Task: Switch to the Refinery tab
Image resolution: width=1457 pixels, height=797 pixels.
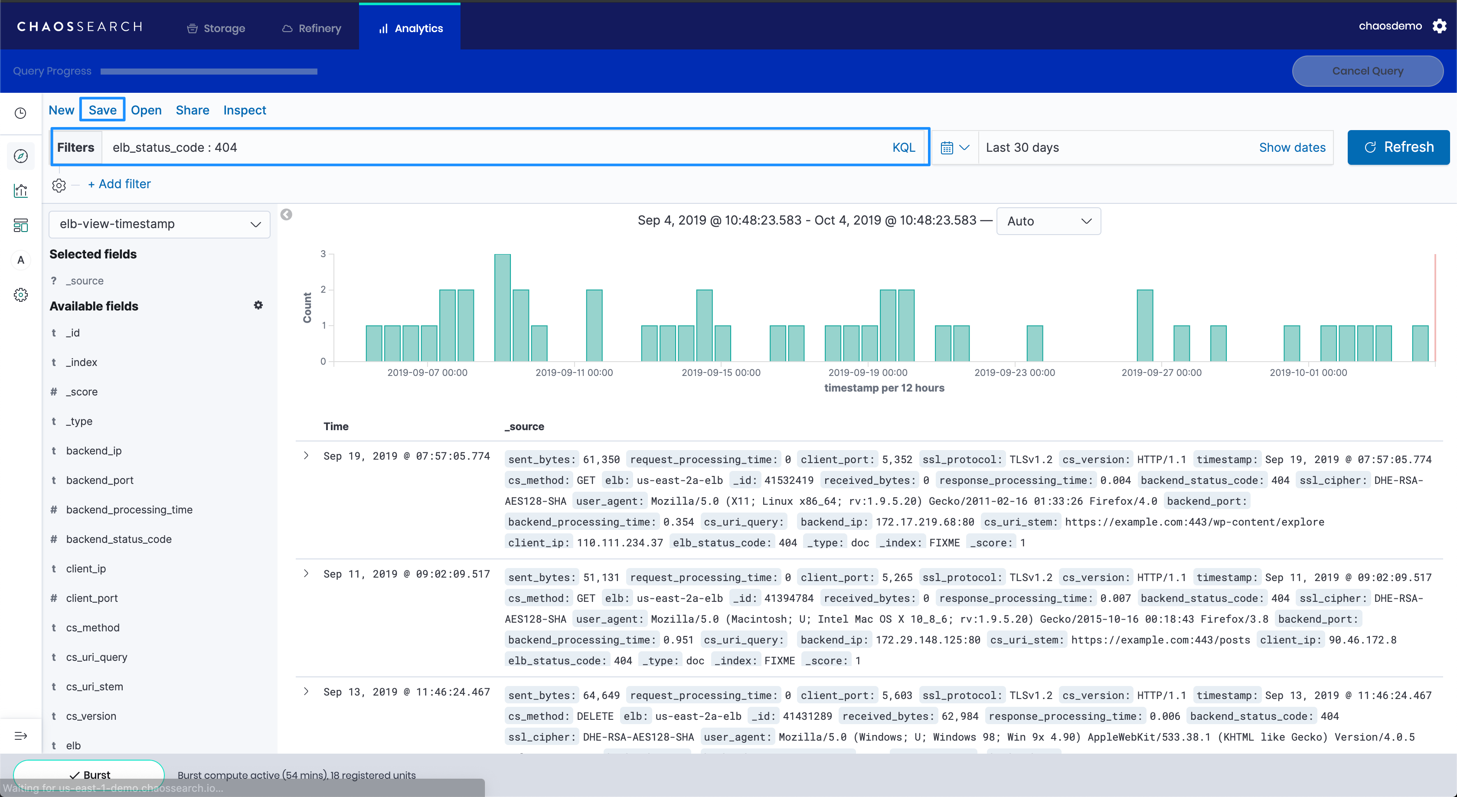Action: click(312, 28)
